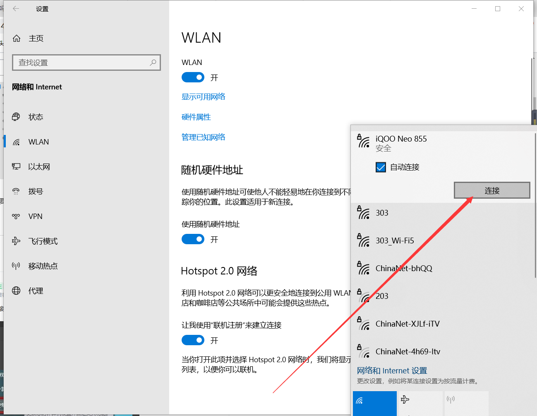This screenshot has width=537, height=416.
Task: Click the back arrow in Settings
Action: pos(16,9)
